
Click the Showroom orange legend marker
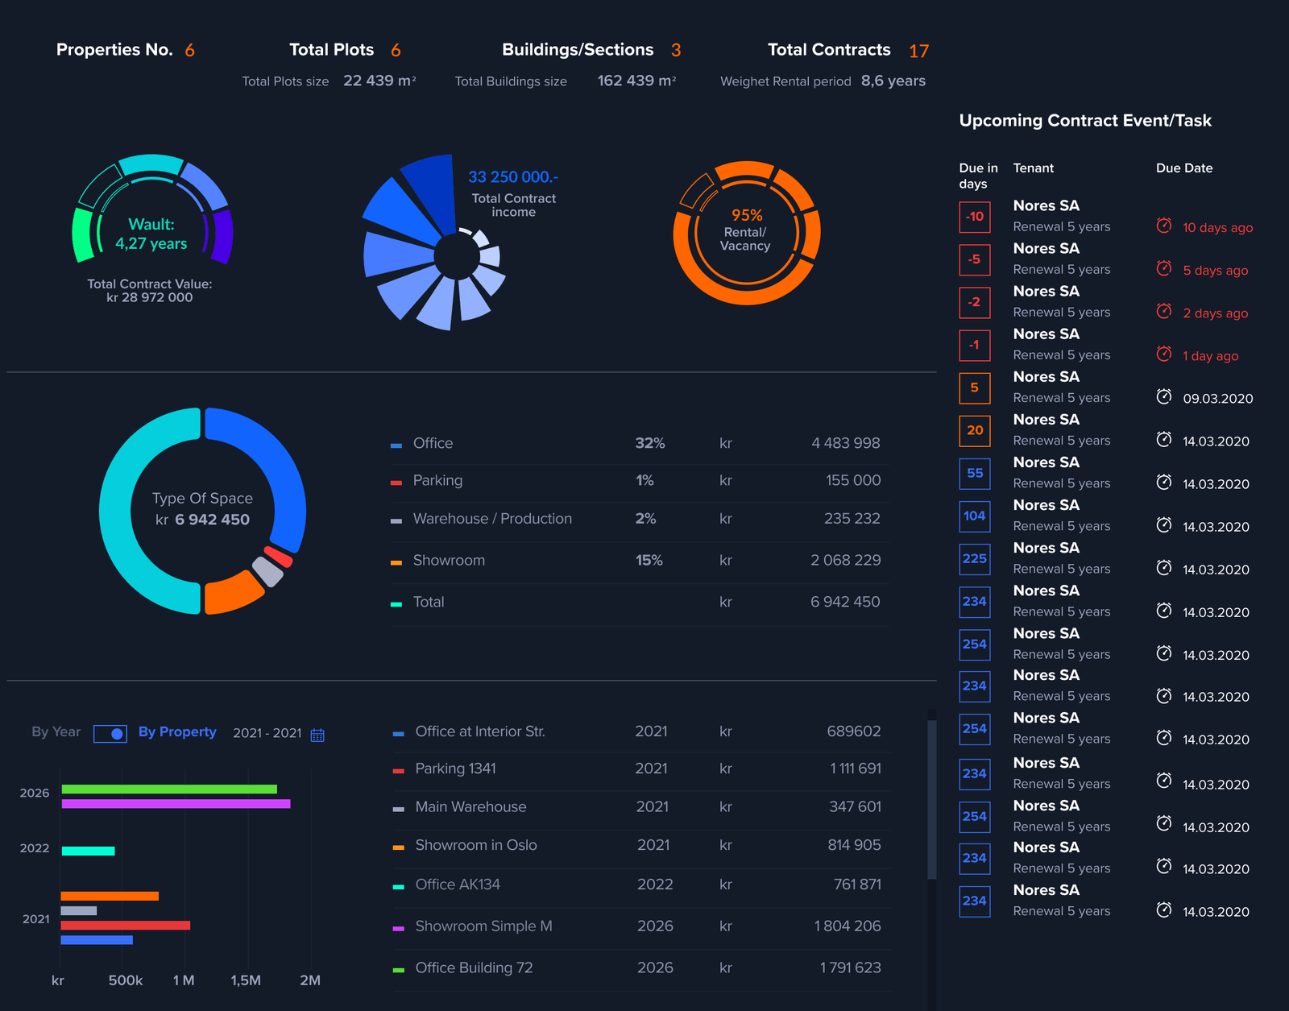396,562
